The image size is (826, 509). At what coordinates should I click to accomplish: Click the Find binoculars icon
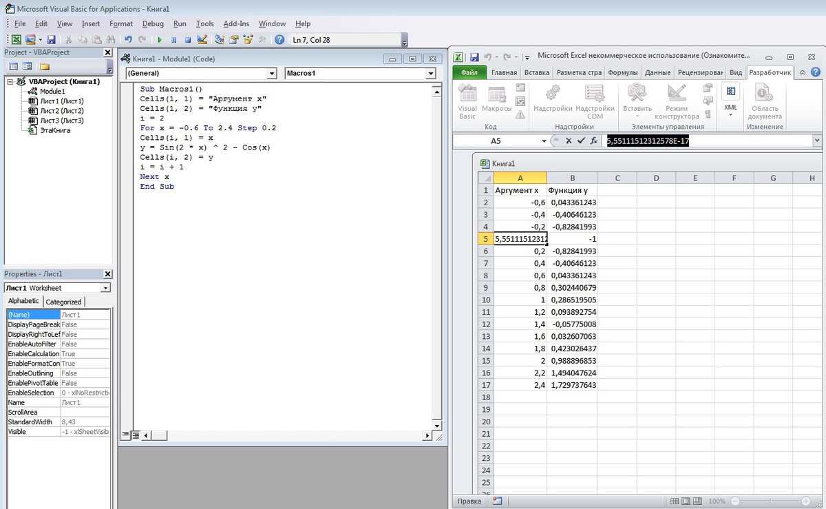[x=110, y=40]
